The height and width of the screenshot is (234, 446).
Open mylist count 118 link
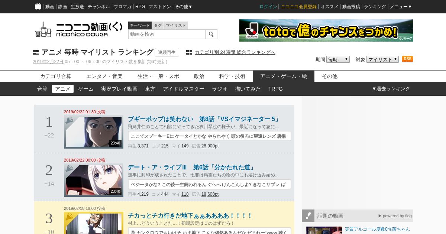point(185,194)
